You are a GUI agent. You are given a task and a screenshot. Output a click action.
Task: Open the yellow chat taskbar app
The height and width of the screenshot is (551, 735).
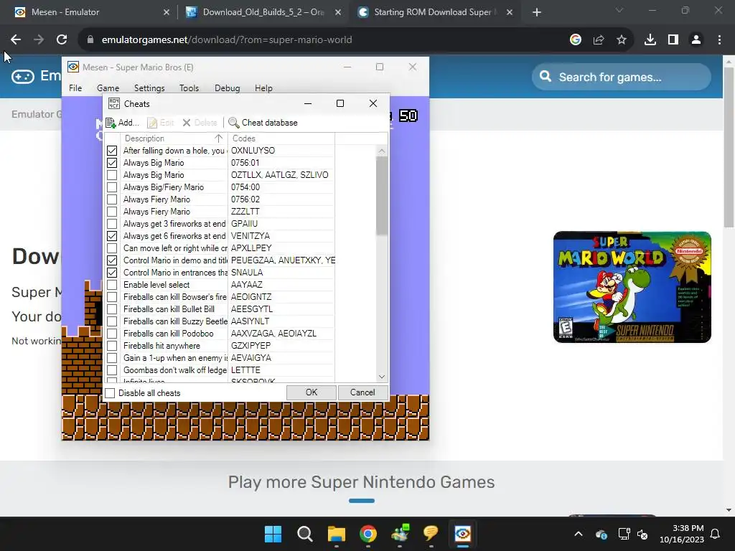click(431, 534)
